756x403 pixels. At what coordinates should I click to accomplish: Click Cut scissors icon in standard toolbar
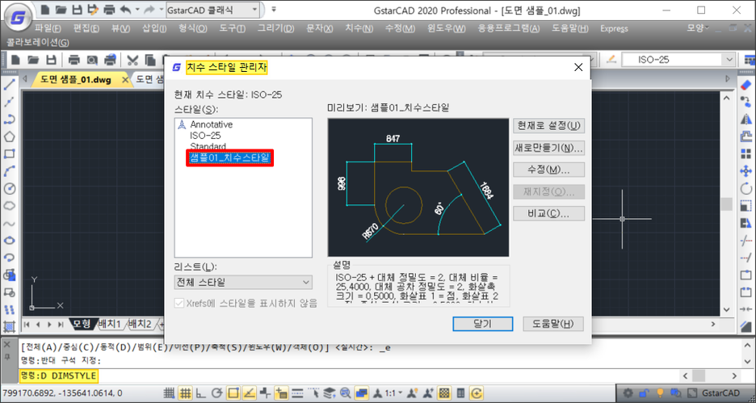[132, 61]
